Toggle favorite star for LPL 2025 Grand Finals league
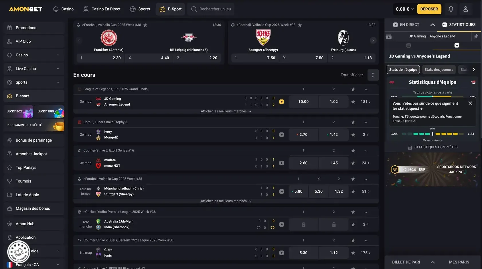 click(353, 89)
